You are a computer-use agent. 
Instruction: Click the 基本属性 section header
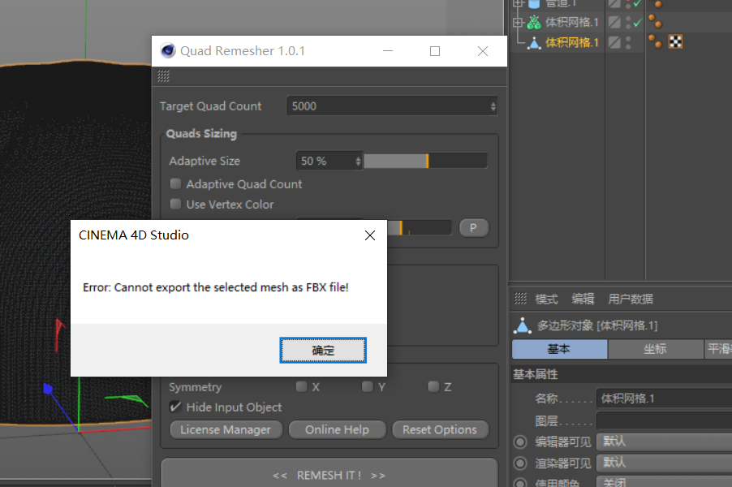[622, 374]
